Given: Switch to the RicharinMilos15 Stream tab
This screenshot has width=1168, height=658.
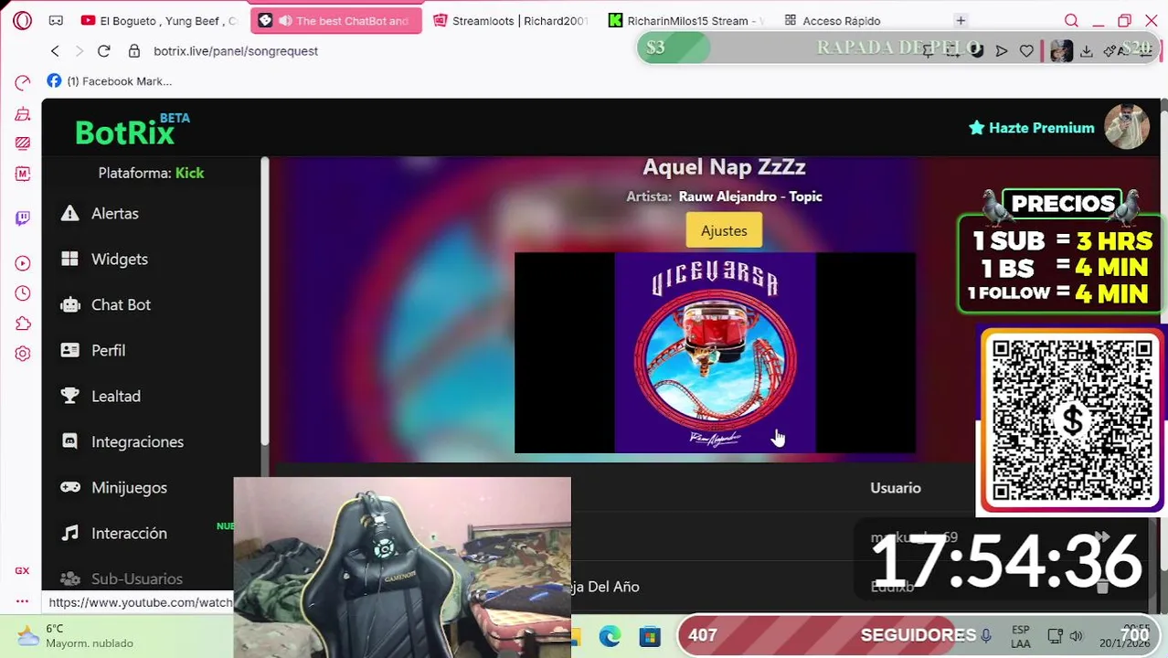Looking at the screenshot, I should [x=685, y=20].
